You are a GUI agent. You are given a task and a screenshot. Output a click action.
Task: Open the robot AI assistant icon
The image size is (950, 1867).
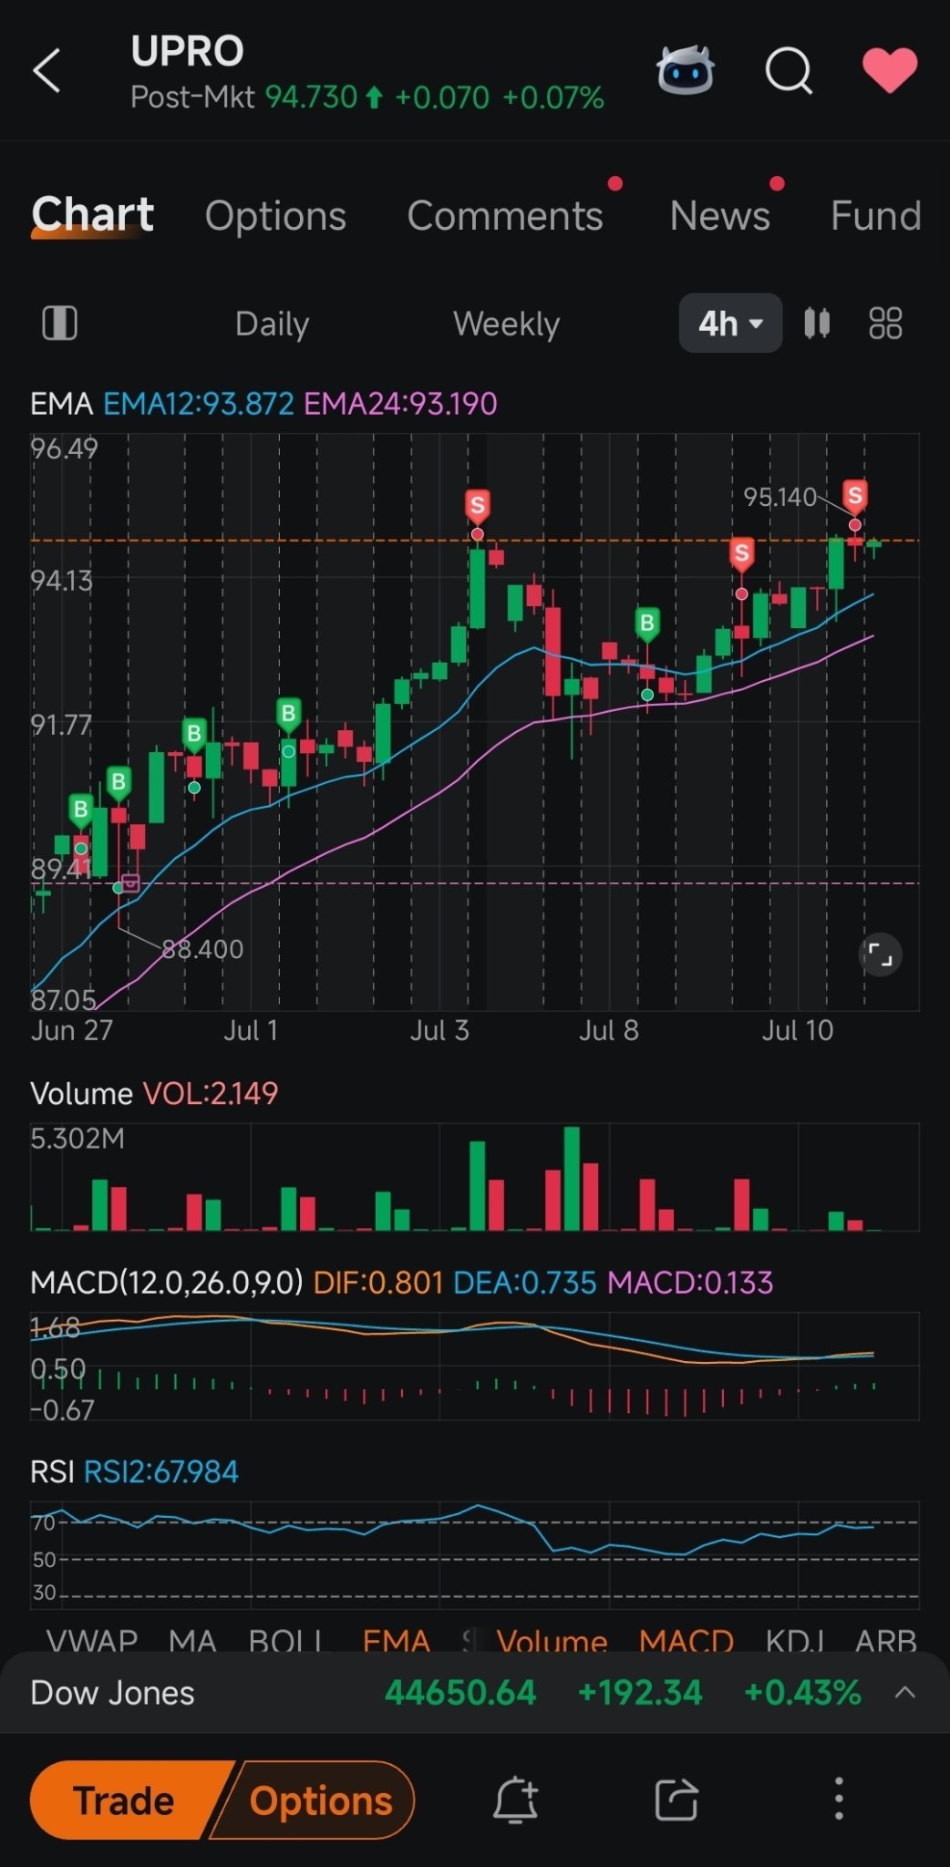(x=685, y=69)
